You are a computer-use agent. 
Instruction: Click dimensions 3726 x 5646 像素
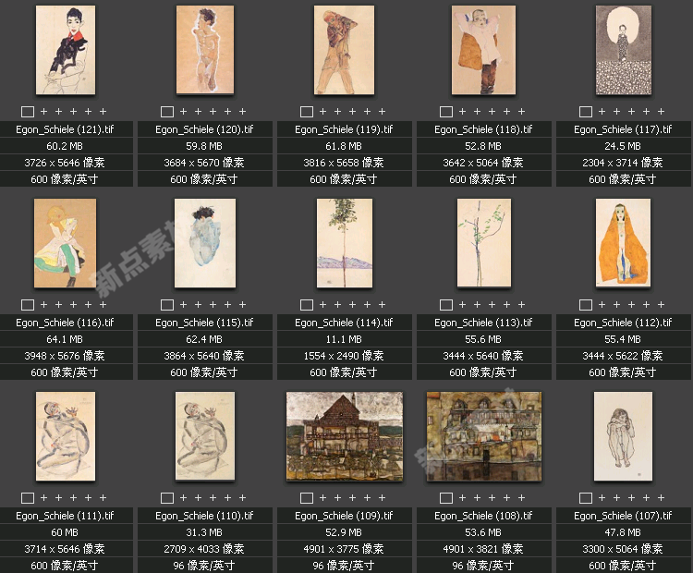65,163
